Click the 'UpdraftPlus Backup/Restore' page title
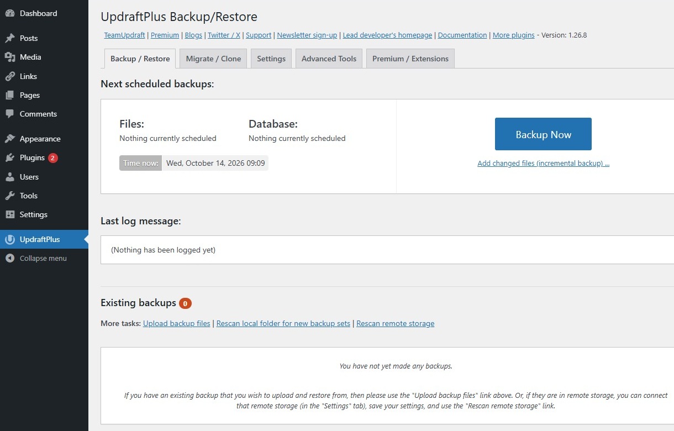 [179, 17]
